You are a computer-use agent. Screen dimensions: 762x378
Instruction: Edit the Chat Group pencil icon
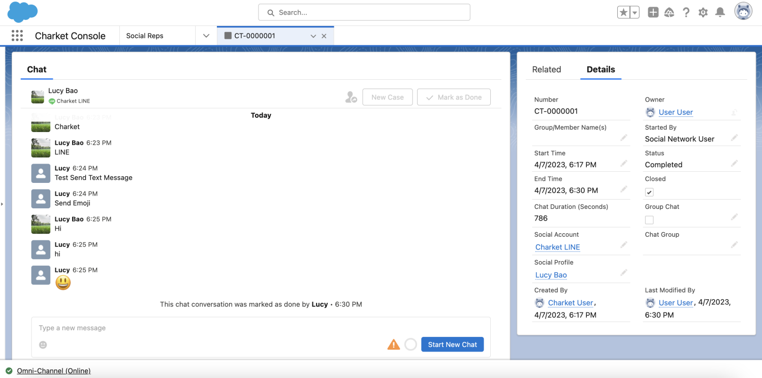click(735, 245)
